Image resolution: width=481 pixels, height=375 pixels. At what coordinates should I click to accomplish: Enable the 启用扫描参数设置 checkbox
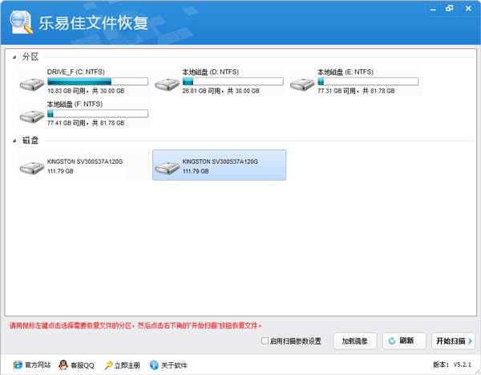[x=265, y=341]
